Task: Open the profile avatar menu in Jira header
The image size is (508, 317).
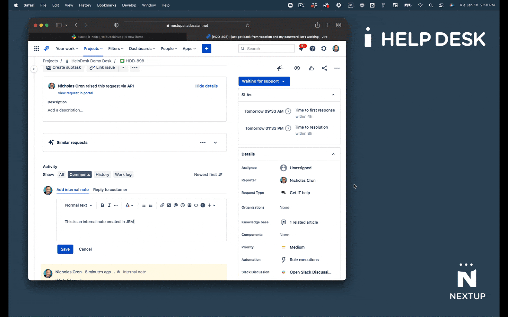Action: [x=336, y=49]
